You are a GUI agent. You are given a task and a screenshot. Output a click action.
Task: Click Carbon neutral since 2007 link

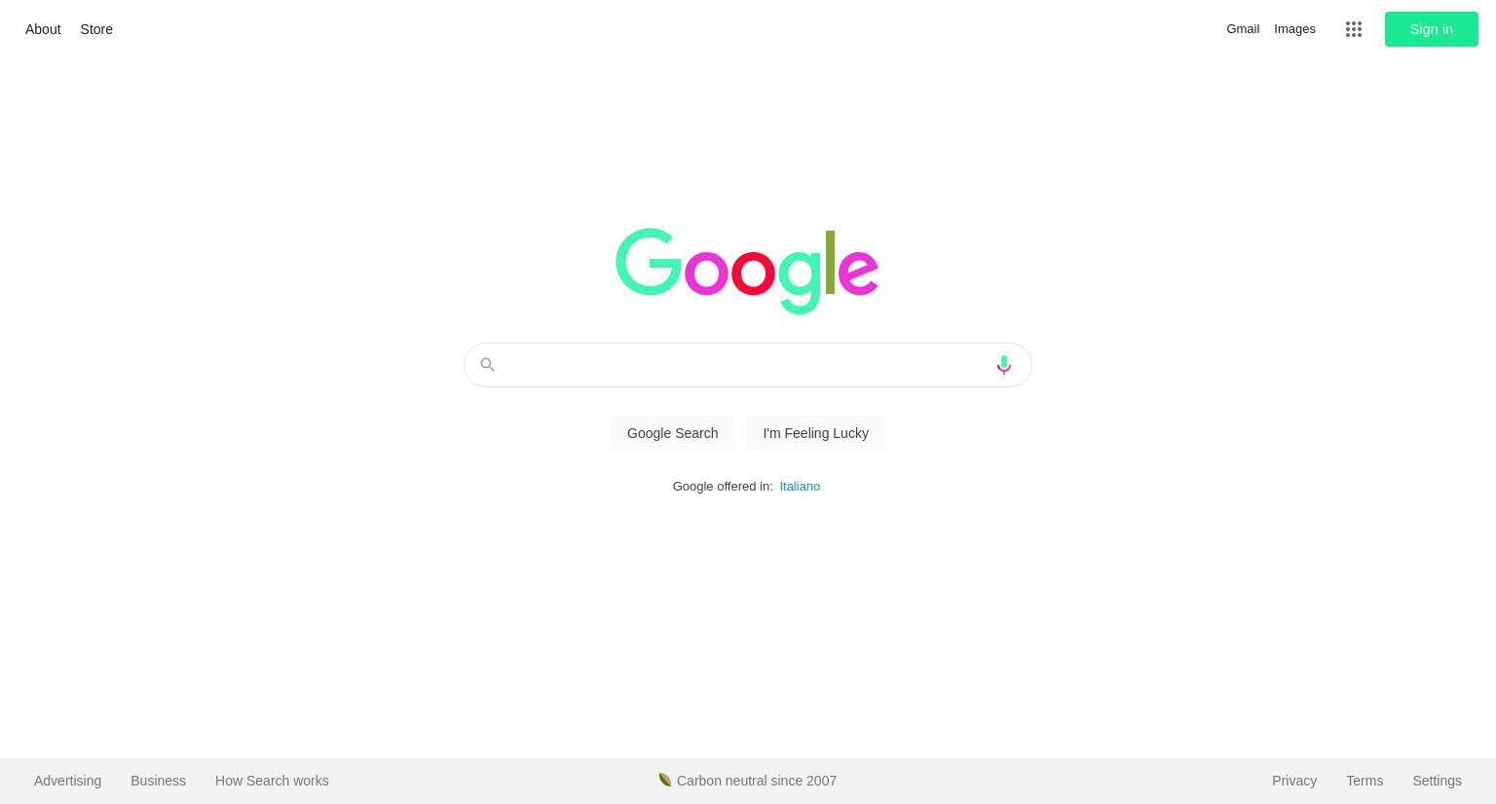click(757, 781)
